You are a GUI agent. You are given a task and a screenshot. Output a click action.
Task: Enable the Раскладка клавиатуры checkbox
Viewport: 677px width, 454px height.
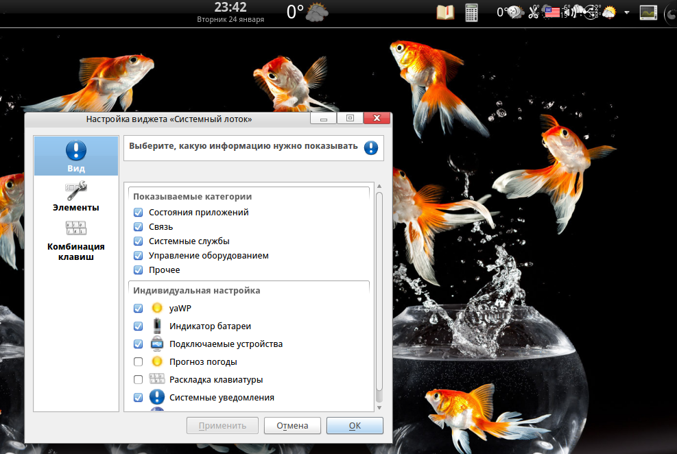point(138,379)
